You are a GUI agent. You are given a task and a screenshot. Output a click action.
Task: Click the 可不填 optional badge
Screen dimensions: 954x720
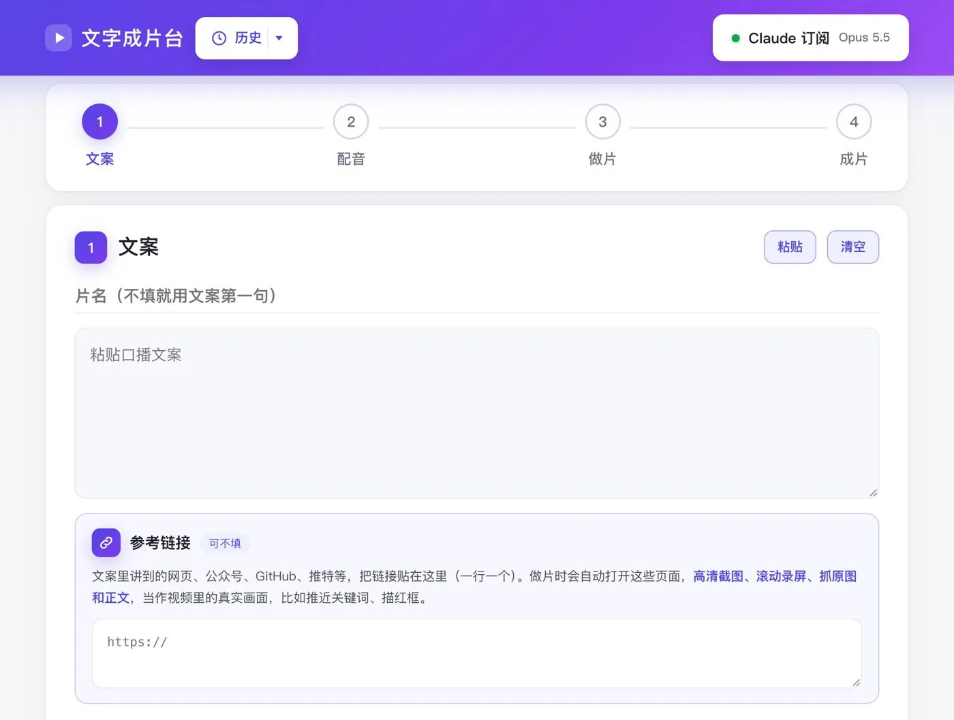coord(225,544)
